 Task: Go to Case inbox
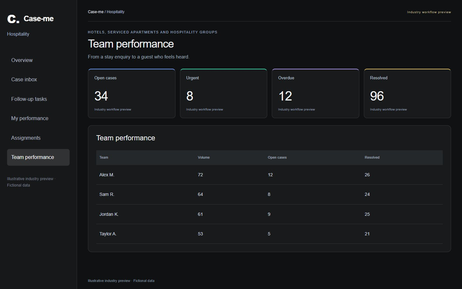(38, 79)
